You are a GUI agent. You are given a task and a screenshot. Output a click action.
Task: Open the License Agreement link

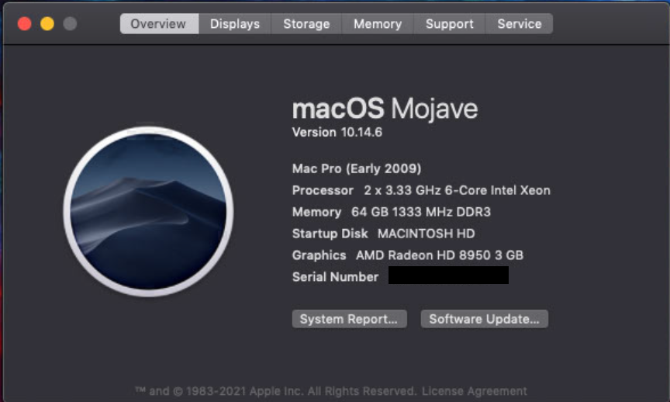pyautogui.click(x=475, y=391)
